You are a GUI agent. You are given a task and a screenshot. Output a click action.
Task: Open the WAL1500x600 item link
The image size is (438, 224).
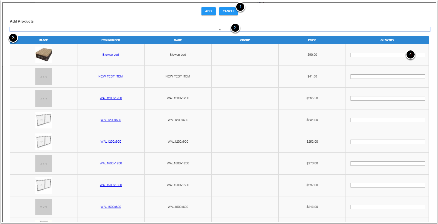point(111,207)
